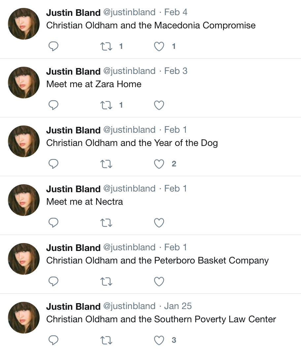Like the Zara Home tweet
Image resolution: width=301 pixels, height=352 pixels.
[x=159, y=105]
